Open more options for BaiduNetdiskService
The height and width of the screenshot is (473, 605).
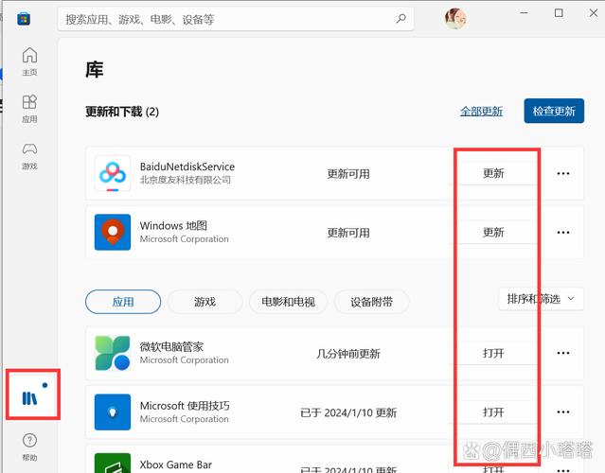[x=563, y=173]
